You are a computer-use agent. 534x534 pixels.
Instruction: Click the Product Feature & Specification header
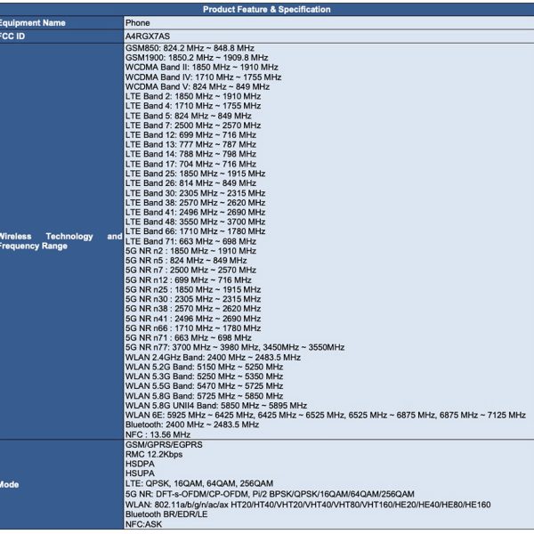[x=266, y=9]
